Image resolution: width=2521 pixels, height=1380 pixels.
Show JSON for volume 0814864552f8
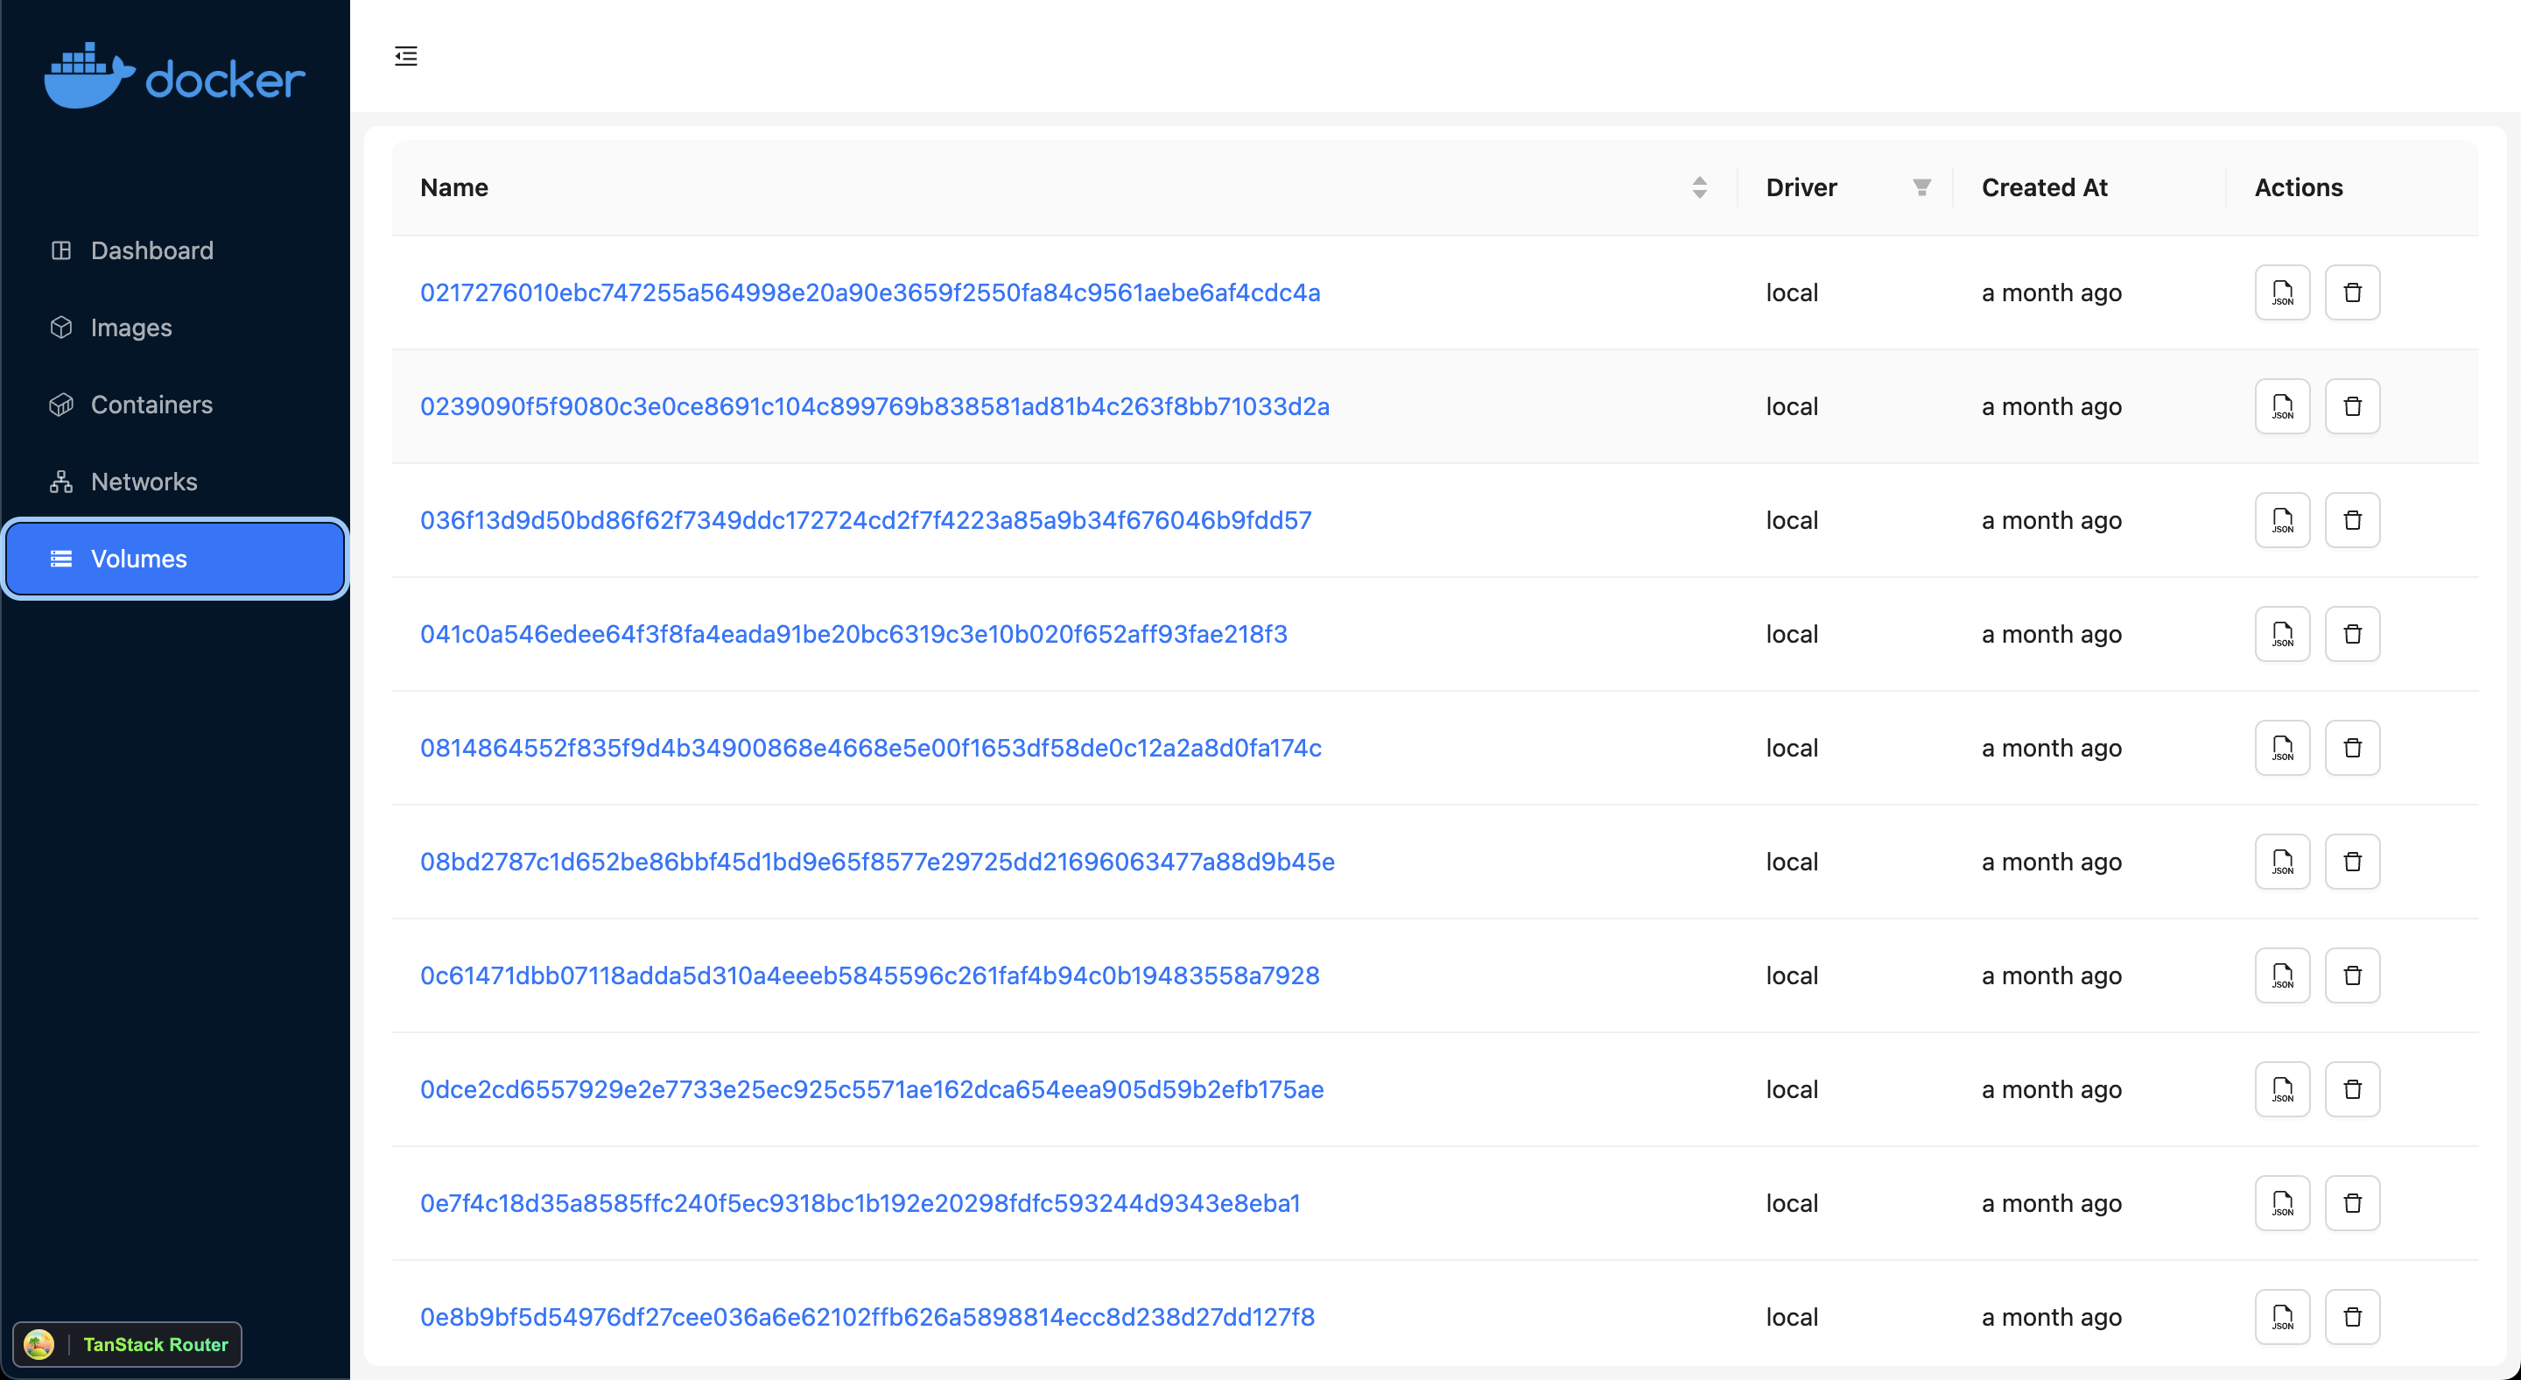2281,748
